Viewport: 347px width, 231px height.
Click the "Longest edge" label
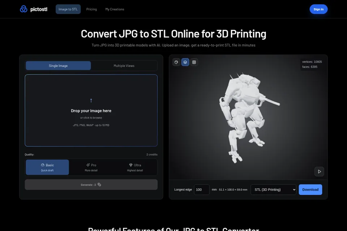[183, 189]
